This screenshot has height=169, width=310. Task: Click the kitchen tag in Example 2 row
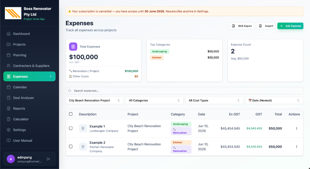click(x=181, y=142)
